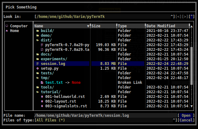Click the build/ folder icon
The width and height of the screenshot is (198, 129).
point(37,31)
